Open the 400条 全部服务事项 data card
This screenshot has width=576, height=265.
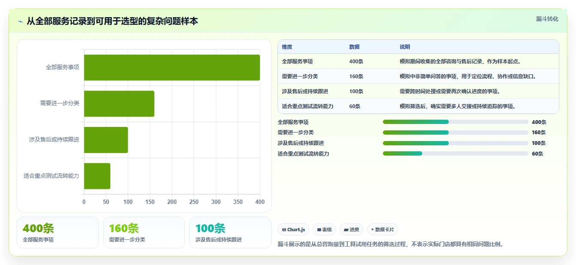58,233
